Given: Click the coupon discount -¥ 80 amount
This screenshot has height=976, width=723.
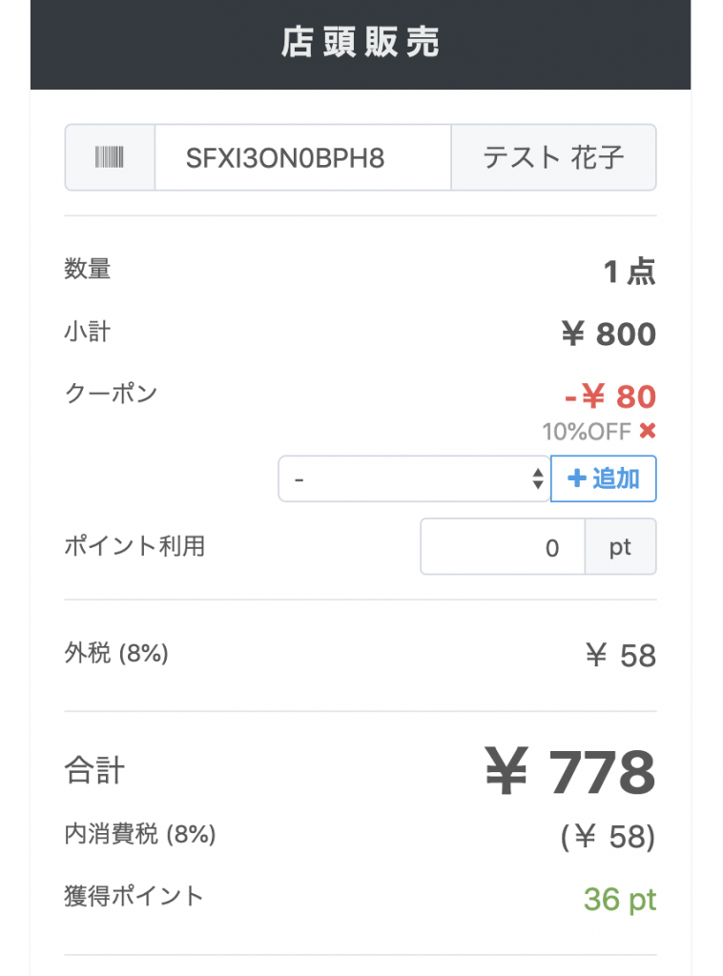Looking at the screenshot, I should tap(610, 396).
